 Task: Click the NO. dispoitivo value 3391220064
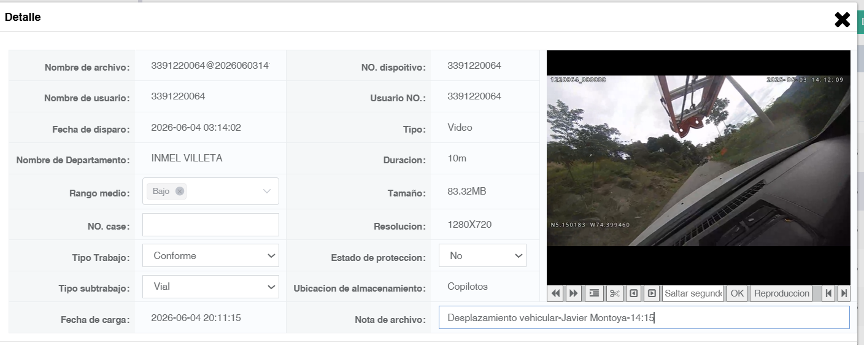coord(474,66)
